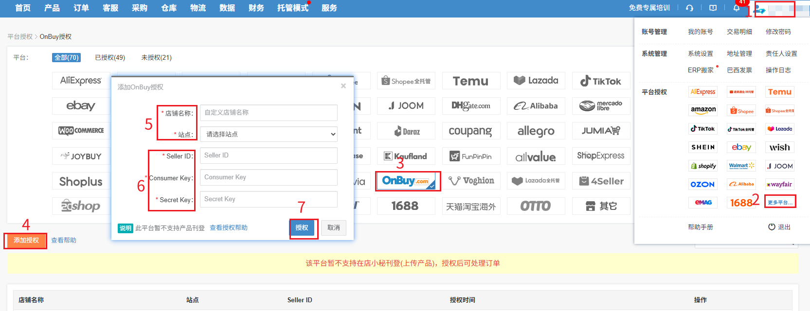Open 免费专属培训 in the top bar

pyautogui.click(x=649, y=8)
